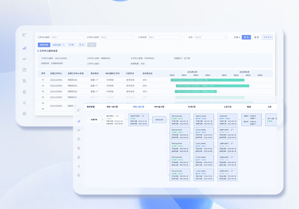Focus the 工作中心编号 input field
The height and width of the screenshot is (209, 299).
(68, 37)
